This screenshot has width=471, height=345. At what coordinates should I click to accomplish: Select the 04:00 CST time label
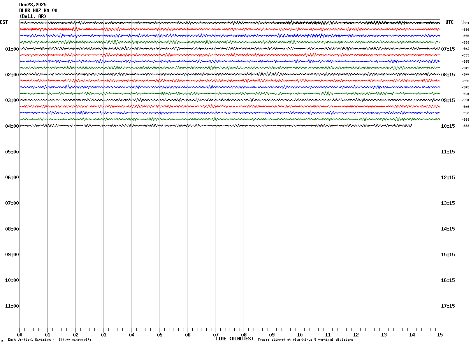(x=12, y=126)
